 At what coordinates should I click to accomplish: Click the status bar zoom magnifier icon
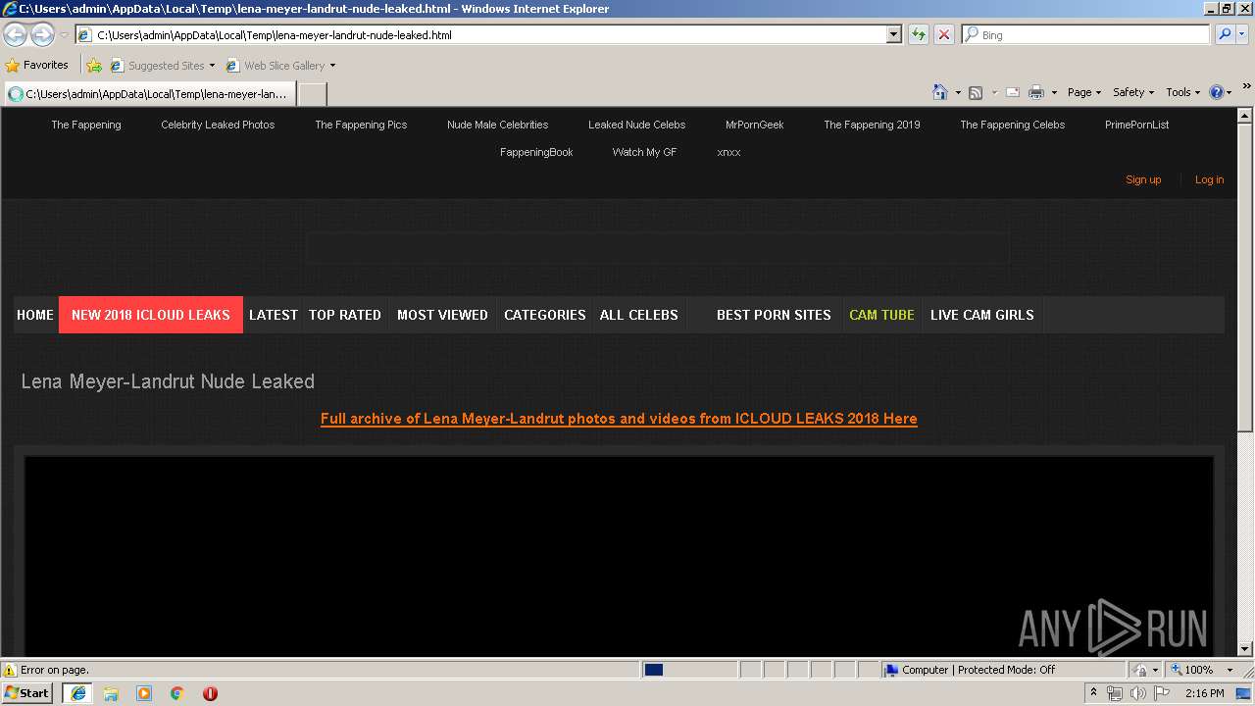(x=1177, y=670)
